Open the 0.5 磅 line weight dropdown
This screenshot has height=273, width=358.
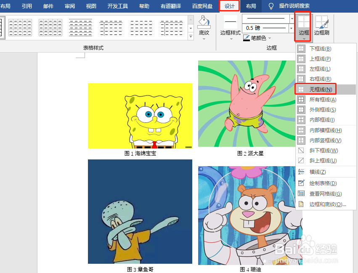click(291, 28)
